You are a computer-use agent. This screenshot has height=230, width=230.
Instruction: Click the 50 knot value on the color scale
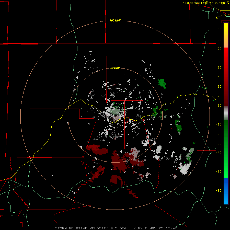(x=220, y=68)
